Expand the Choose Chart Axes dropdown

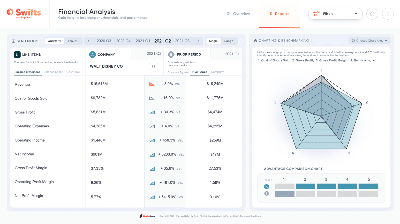[x=369, y=41]
